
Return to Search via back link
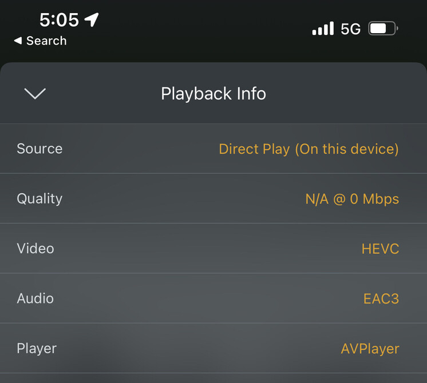click(x=46, y=41)
